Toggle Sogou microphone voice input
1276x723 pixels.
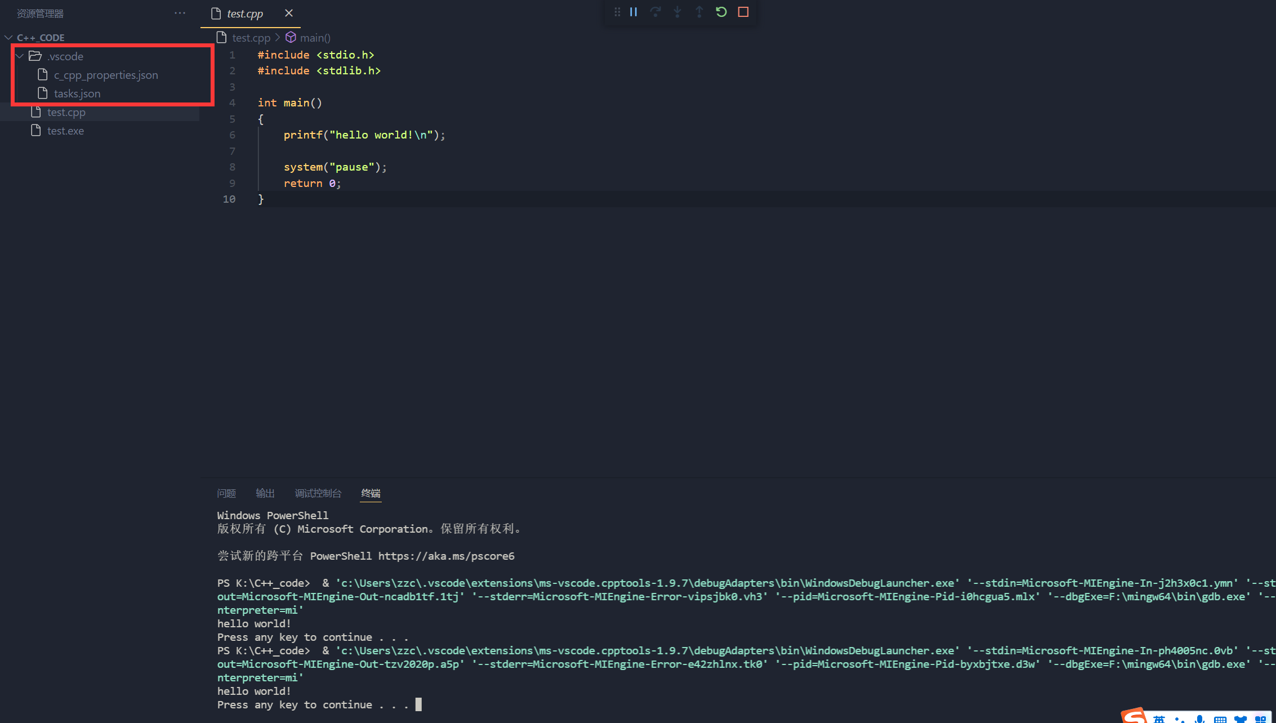[x=1199, y=719]
